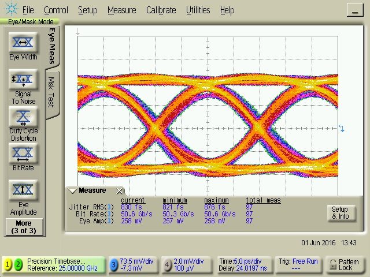Toggle the Pattern Lock button

click(x=345, y=265)
